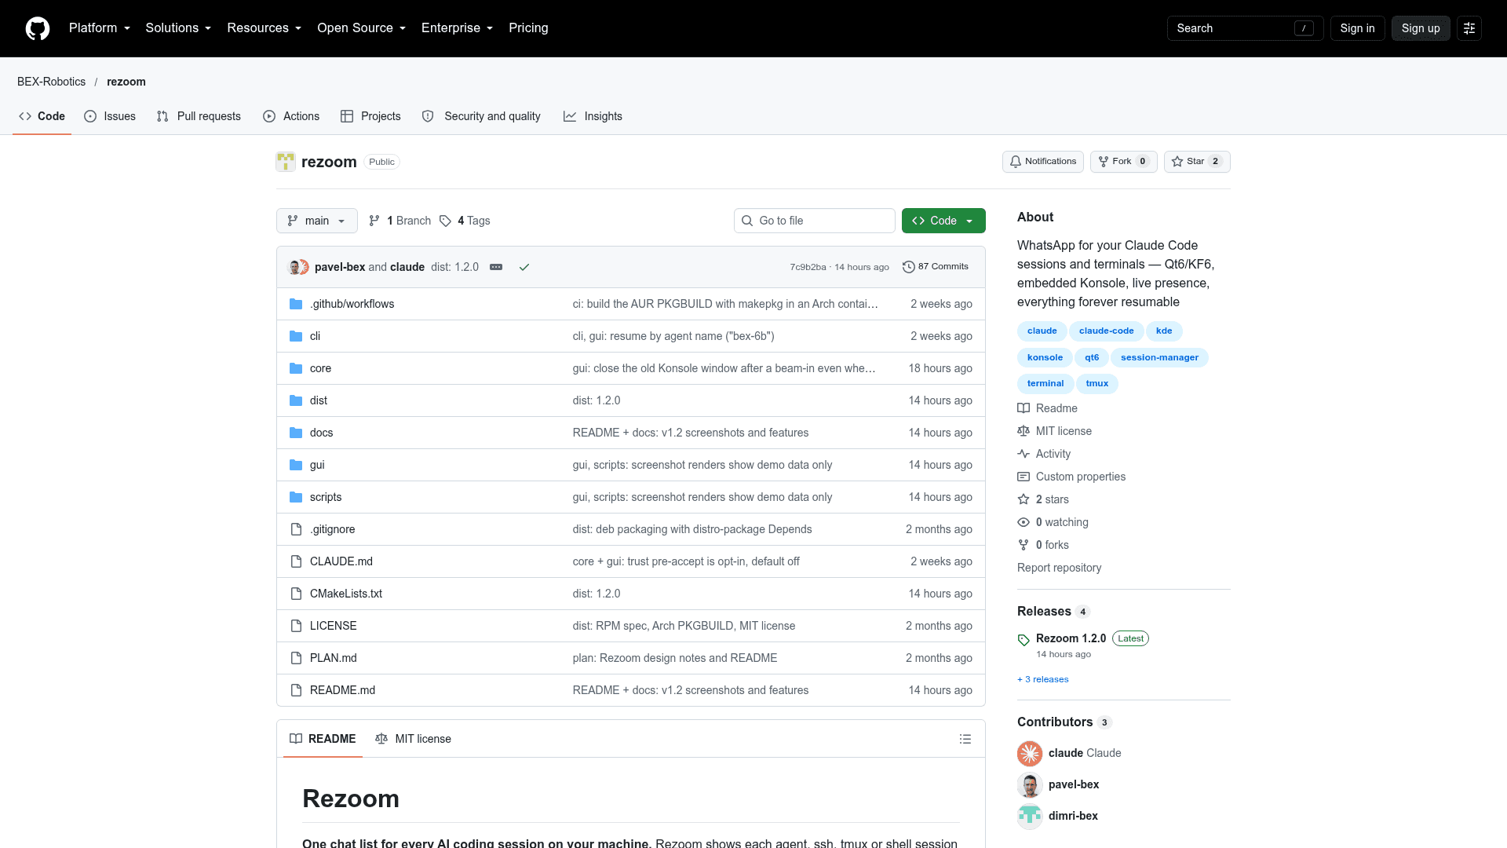Open the CMakeLists.txt file

click(346, 594)
